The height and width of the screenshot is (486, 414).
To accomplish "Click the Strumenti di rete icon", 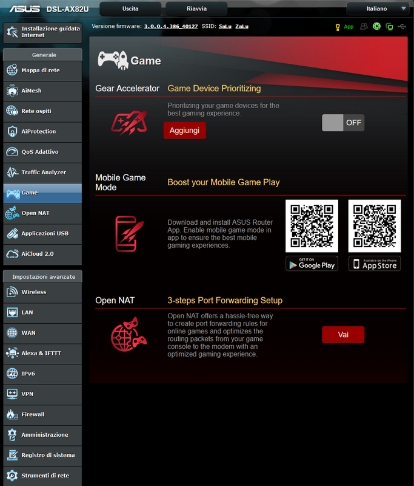I will coord(12,476).
